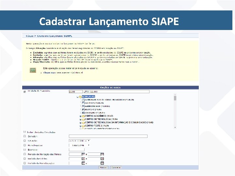
Task: Open end-date calendar for Período de Marcação das Férias
Action: [102, 154]
